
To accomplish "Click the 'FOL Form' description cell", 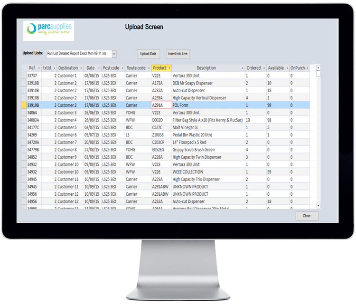I will point(208,105).
